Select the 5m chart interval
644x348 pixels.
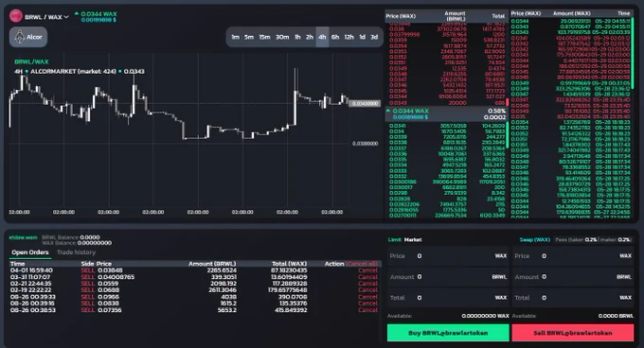click(249, 37)
